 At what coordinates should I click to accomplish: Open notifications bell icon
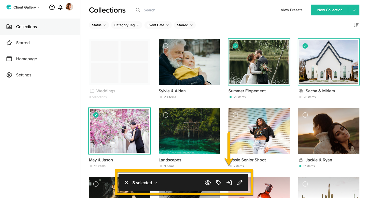(60, 8)
